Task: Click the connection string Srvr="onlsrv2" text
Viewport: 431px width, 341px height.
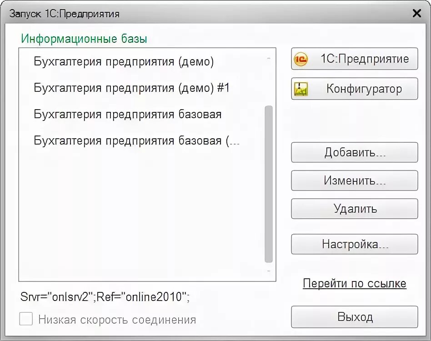Action: (105, 297)
